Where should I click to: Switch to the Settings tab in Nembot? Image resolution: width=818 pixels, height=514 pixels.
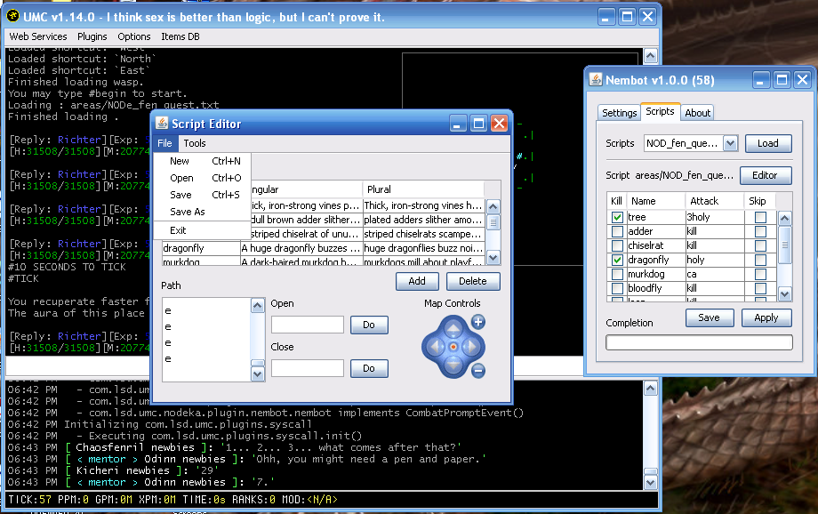[x=619, y=113]
